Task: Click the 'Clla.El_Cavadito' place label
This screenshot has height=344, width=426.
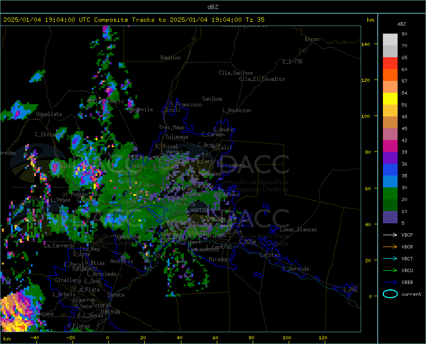Action: tap(262, 79)
